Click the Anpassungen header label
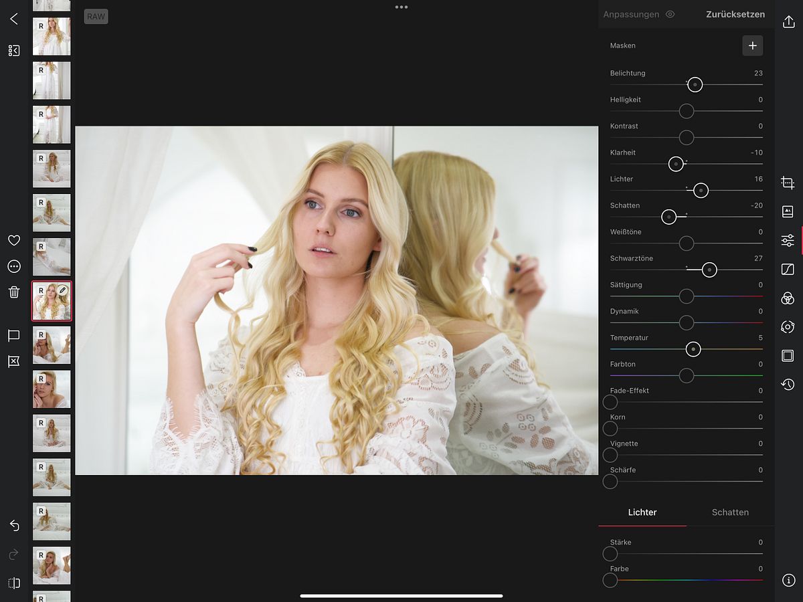 click(631, 14)
